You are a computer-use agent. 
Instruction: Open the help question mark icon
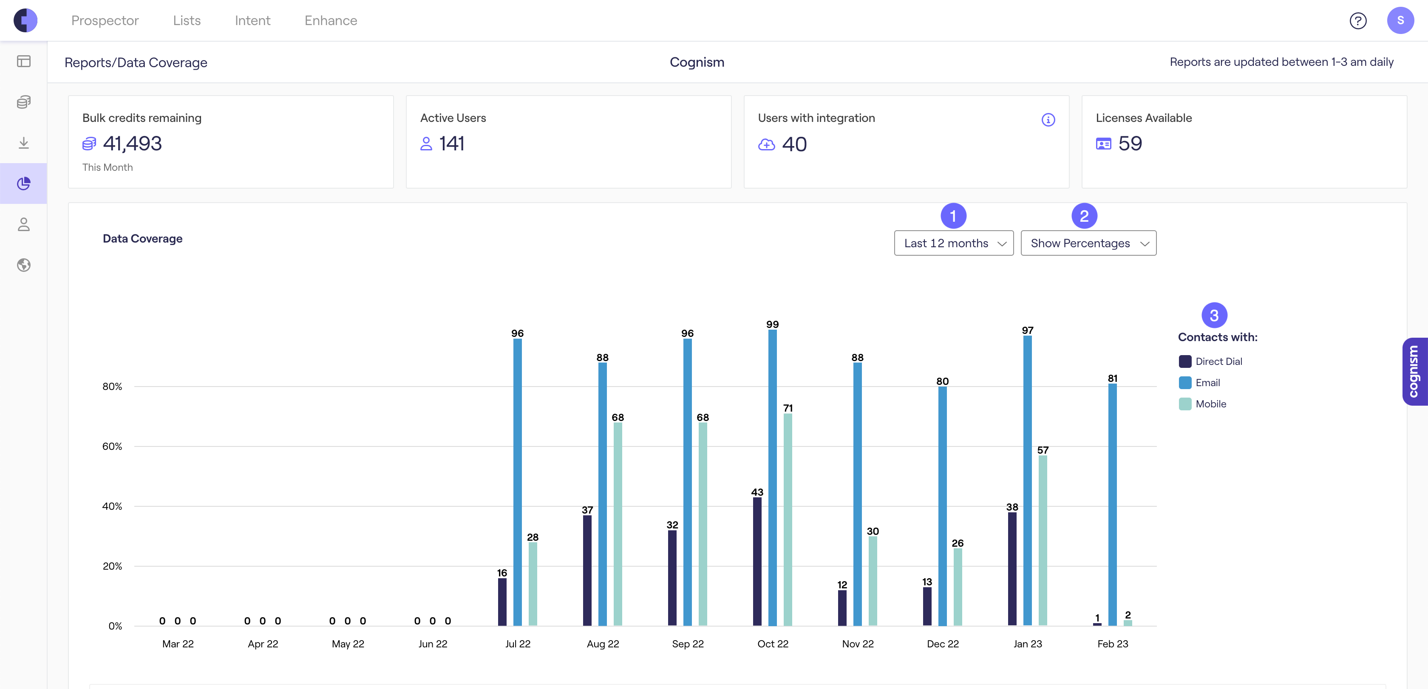(1357, 21)
